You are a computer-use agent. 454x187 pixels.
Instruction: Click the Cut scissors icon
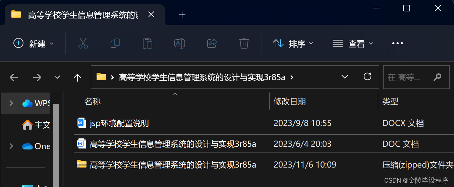click(83, 43)
